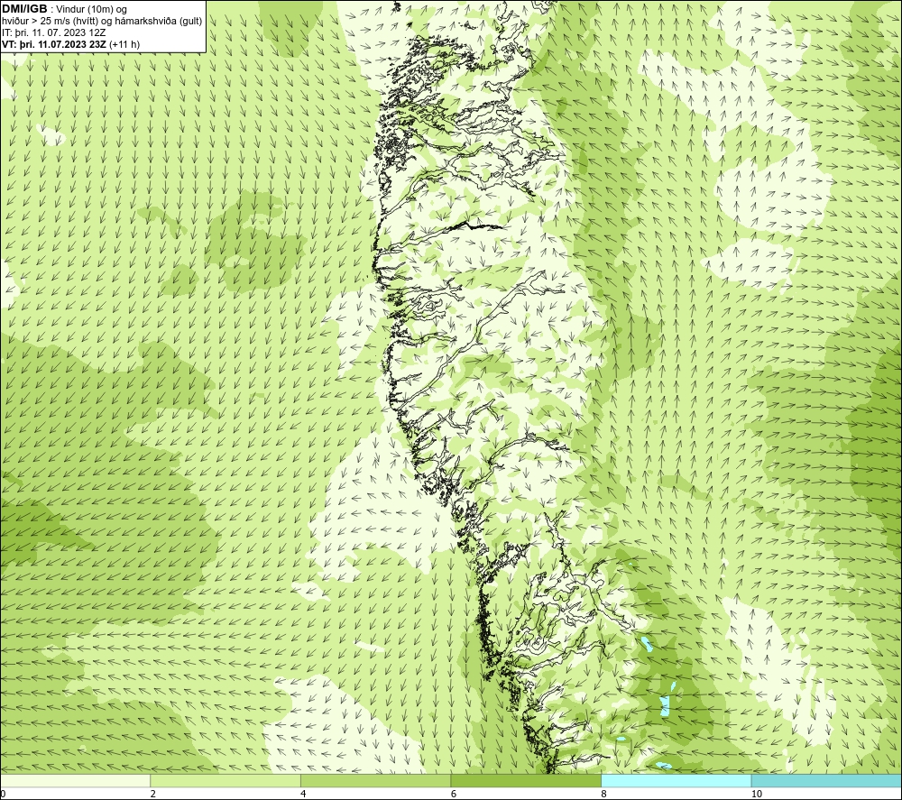Click the DMI/IGB title text in legend box
This screenshot has height=800, width=902.
click(24, 9)
